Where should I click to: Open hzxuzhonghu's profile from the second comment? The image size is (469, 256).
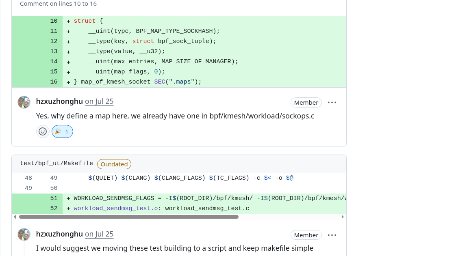click(59, 234)
